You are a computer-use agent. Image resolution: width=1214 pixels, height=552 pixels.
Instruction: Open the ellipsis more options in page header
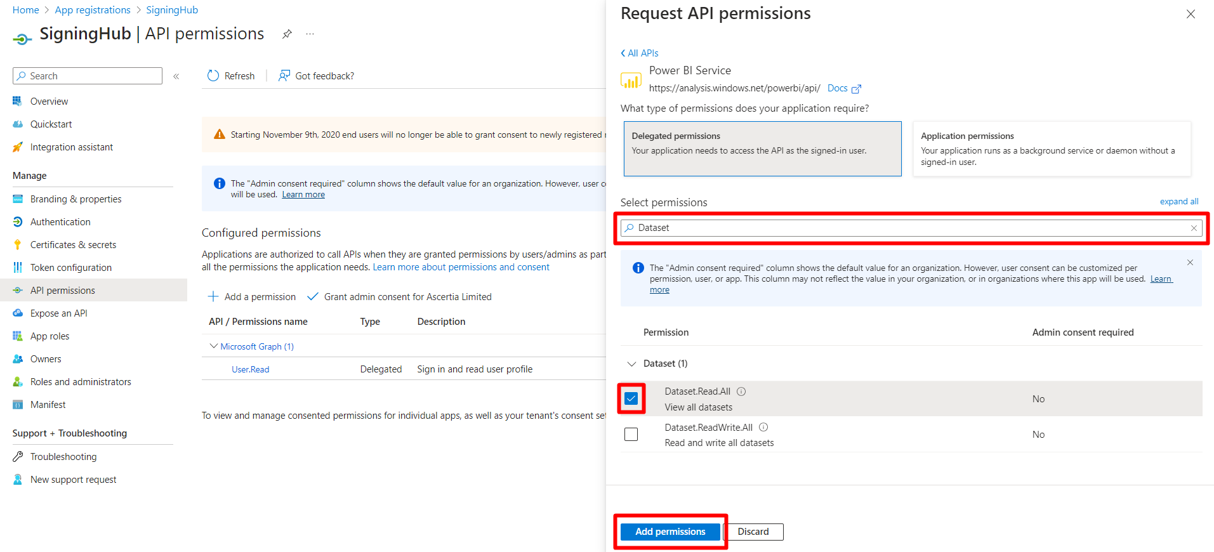(310, 34)
